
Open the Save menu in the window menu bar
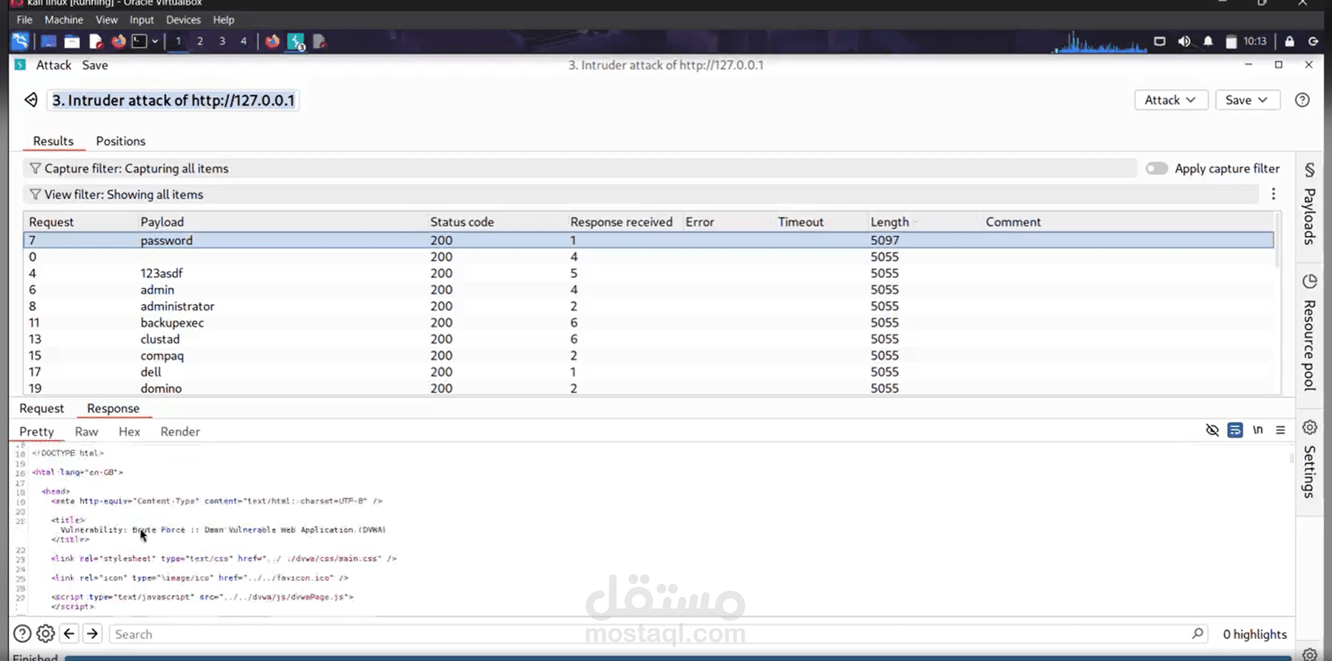[95, 65]
